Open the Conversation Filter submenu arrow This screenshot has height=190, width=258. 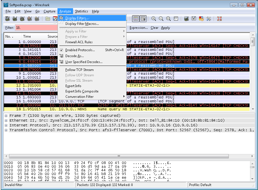click(x=124, y=96)
